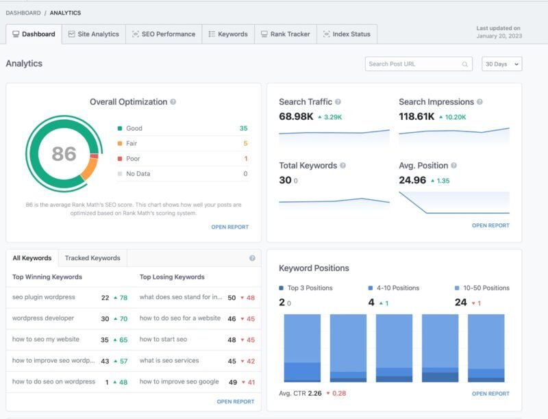Click the Rank Tracker monitor icon
The height and width of the screenshot is (419, 548).
pyautogui.click(x=264, y=34)
